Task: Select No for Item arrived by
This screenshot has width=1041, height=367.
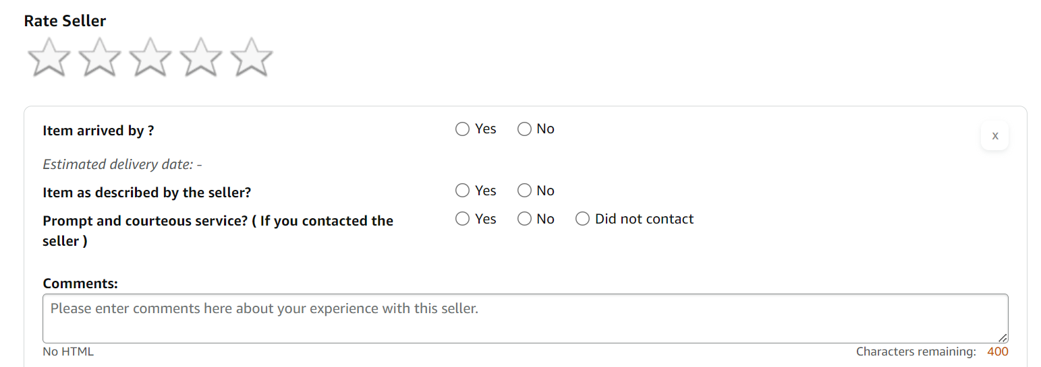Action: click(524, 129)
